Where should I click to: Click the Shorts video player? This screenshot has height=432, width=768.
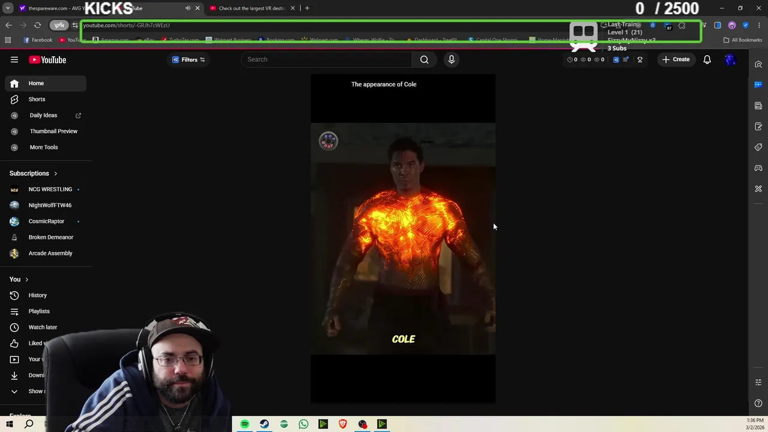(403, 239)
